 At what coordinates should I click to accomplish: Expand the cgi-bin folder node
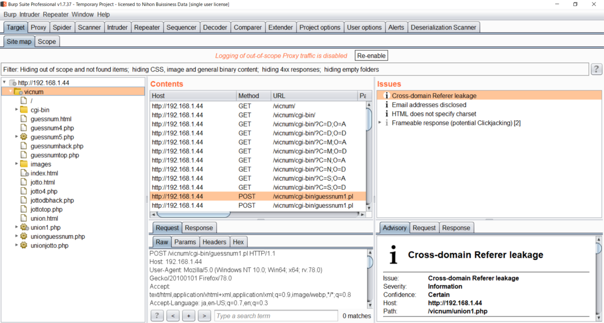[17, 110]
